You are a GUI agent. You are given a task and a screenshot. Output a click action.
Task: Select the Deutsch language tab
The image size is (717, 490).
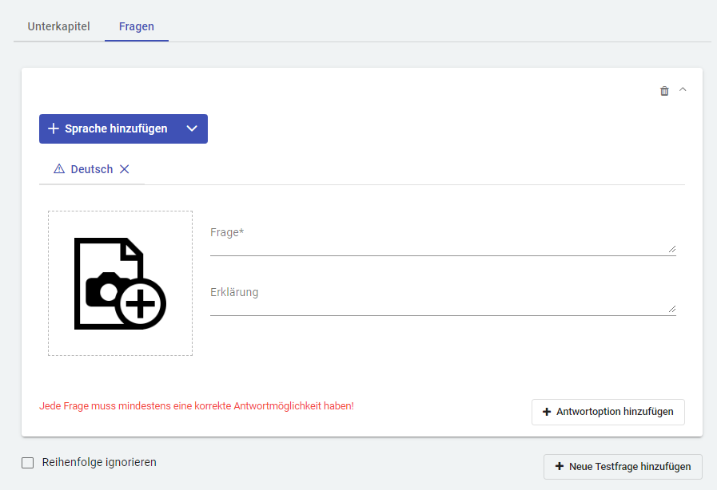click(91, 169)
